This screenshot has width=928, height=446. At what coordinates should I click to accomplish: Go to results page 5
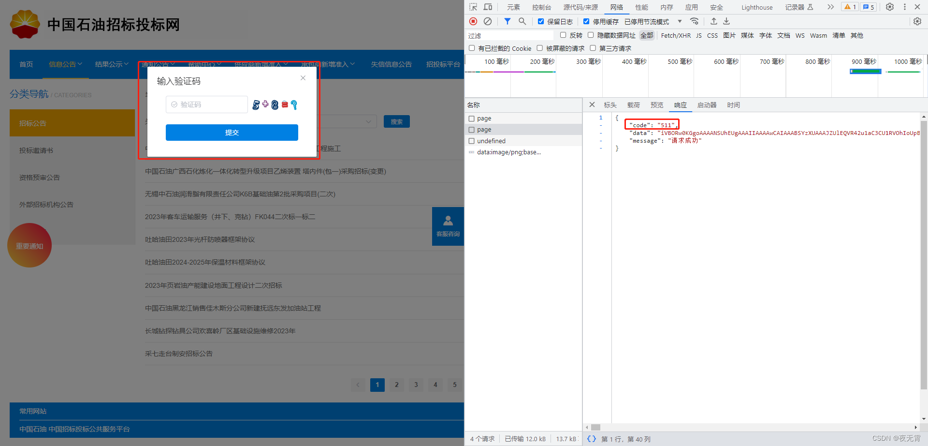coord(455,385)
